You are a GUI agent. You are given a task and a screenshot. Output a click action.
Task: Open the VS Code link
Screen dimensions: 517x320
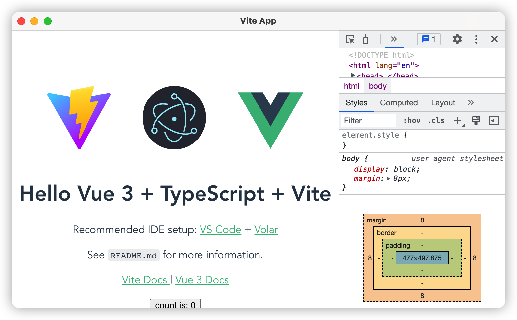[x=220, y=229]
